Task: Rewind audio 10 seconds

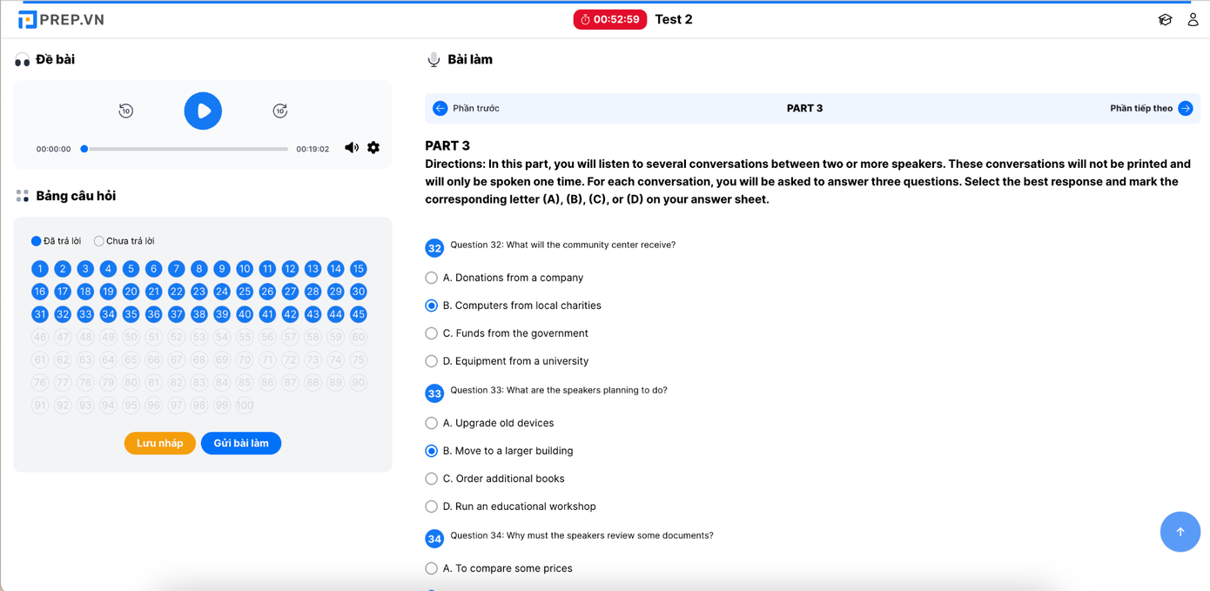Action: pyautogui.click(x=126, y=111)
